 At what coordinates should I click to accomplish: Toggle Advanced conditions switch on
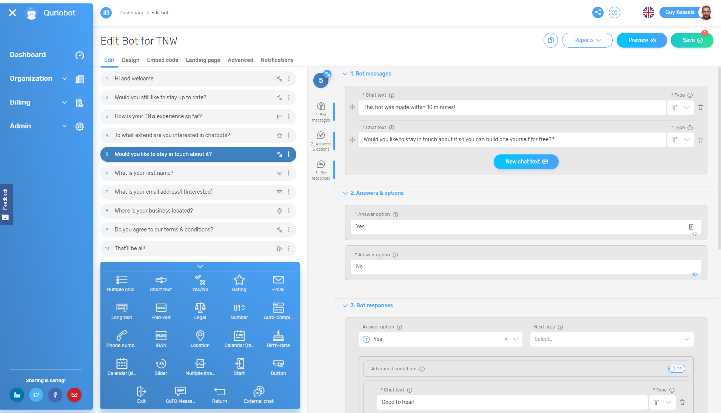(x=676, y=369)
